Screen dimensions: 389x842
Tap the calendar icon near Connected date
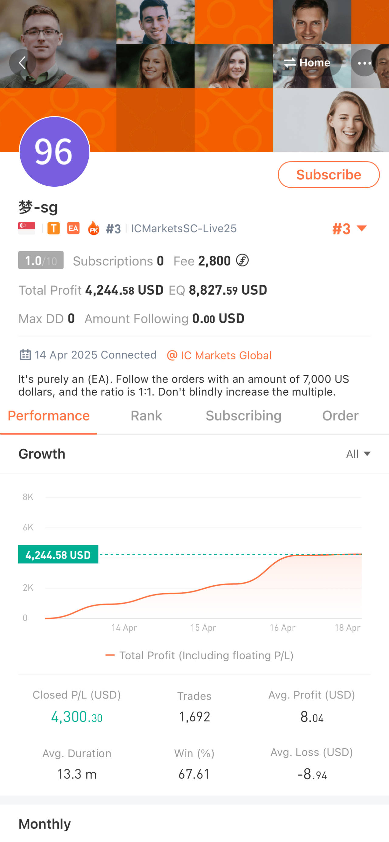point(26,355)
